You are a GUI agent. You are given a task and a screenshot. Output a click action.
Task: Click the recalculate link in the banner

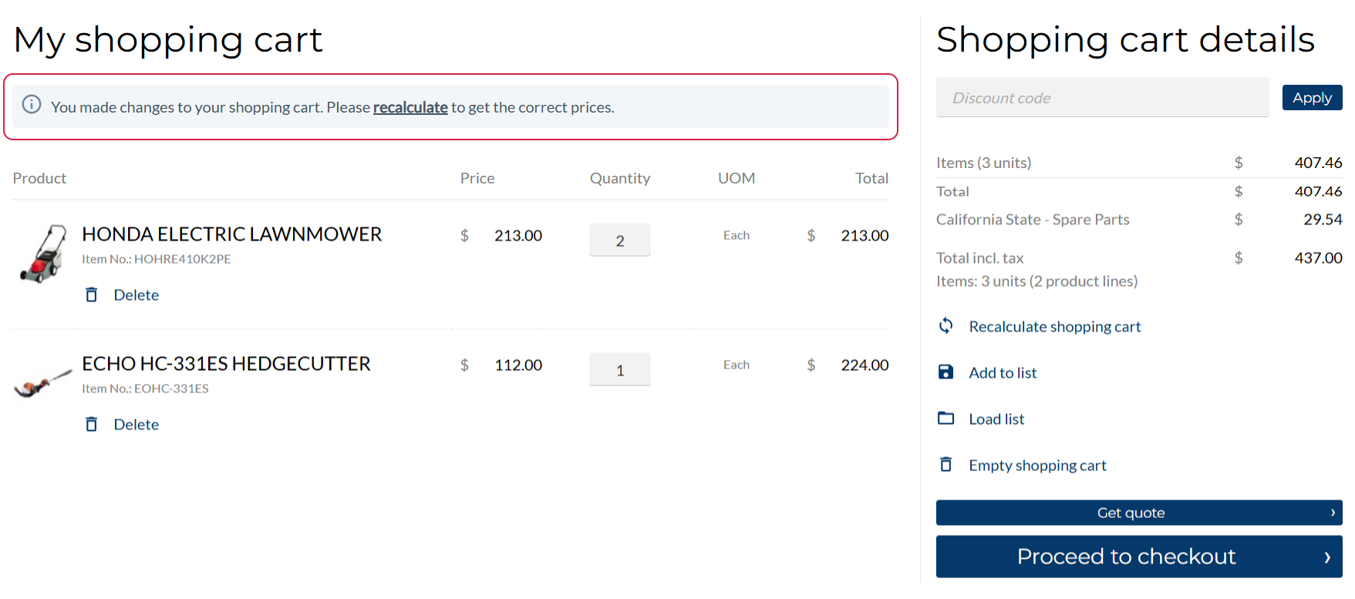410,107
